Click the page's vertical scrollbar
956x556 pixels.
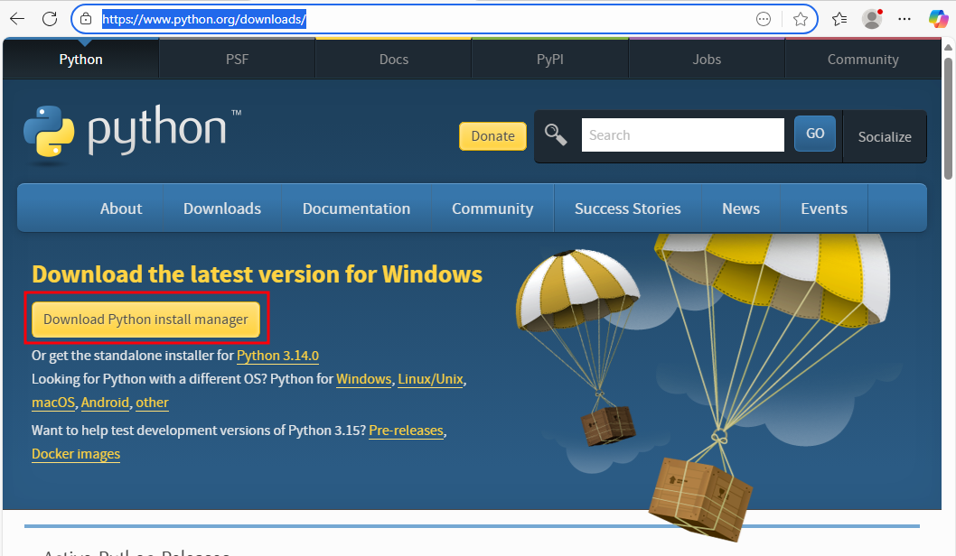[948, 271]
